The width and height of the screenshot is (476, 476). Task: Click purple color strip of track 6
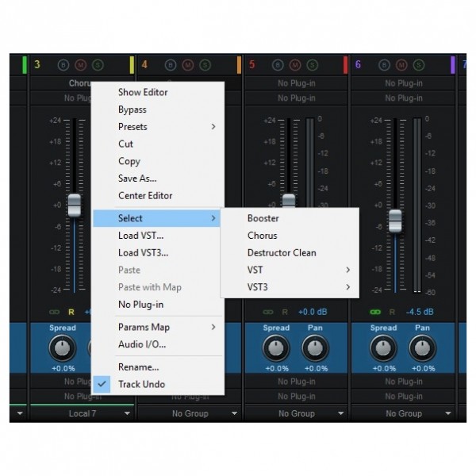453,65
